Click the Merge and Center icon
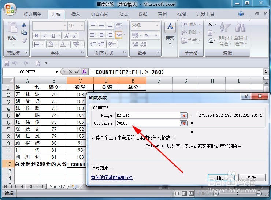The image size is (271, 200). [119, 35]
